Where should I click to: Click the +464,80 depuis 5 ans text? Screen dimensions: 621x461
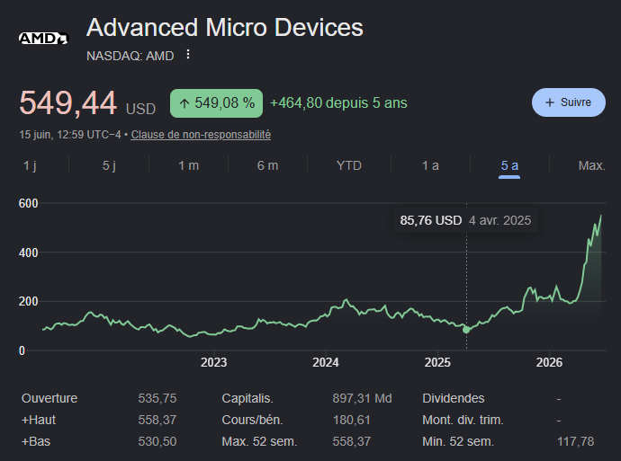pyautogui.click(x=338, y=102)
